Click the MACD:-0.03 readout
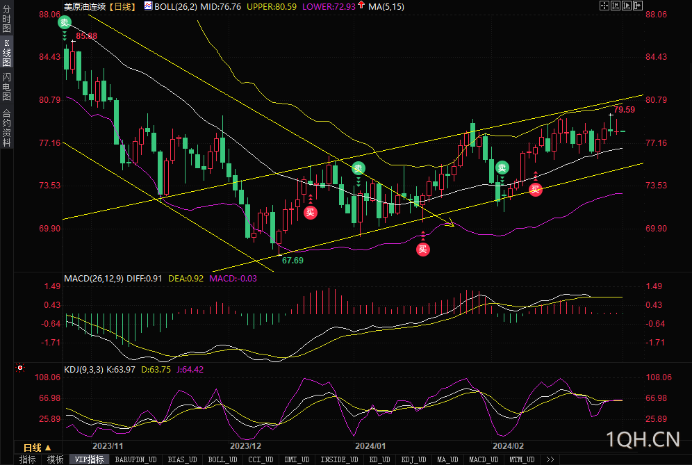This screenshot has height=465, width=692. point(233,279)
